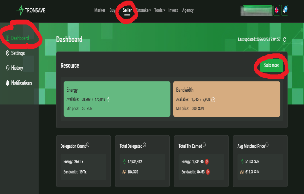Viewport: 304px width, 194px height.
Task: Click the Resource section heading
Action: point(70,65)
